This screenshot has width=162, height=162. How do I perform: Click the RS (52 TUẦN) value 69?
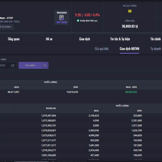pos(130,11)
